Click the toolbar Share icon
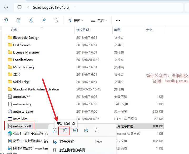189x154 pixels. (44, 20)
